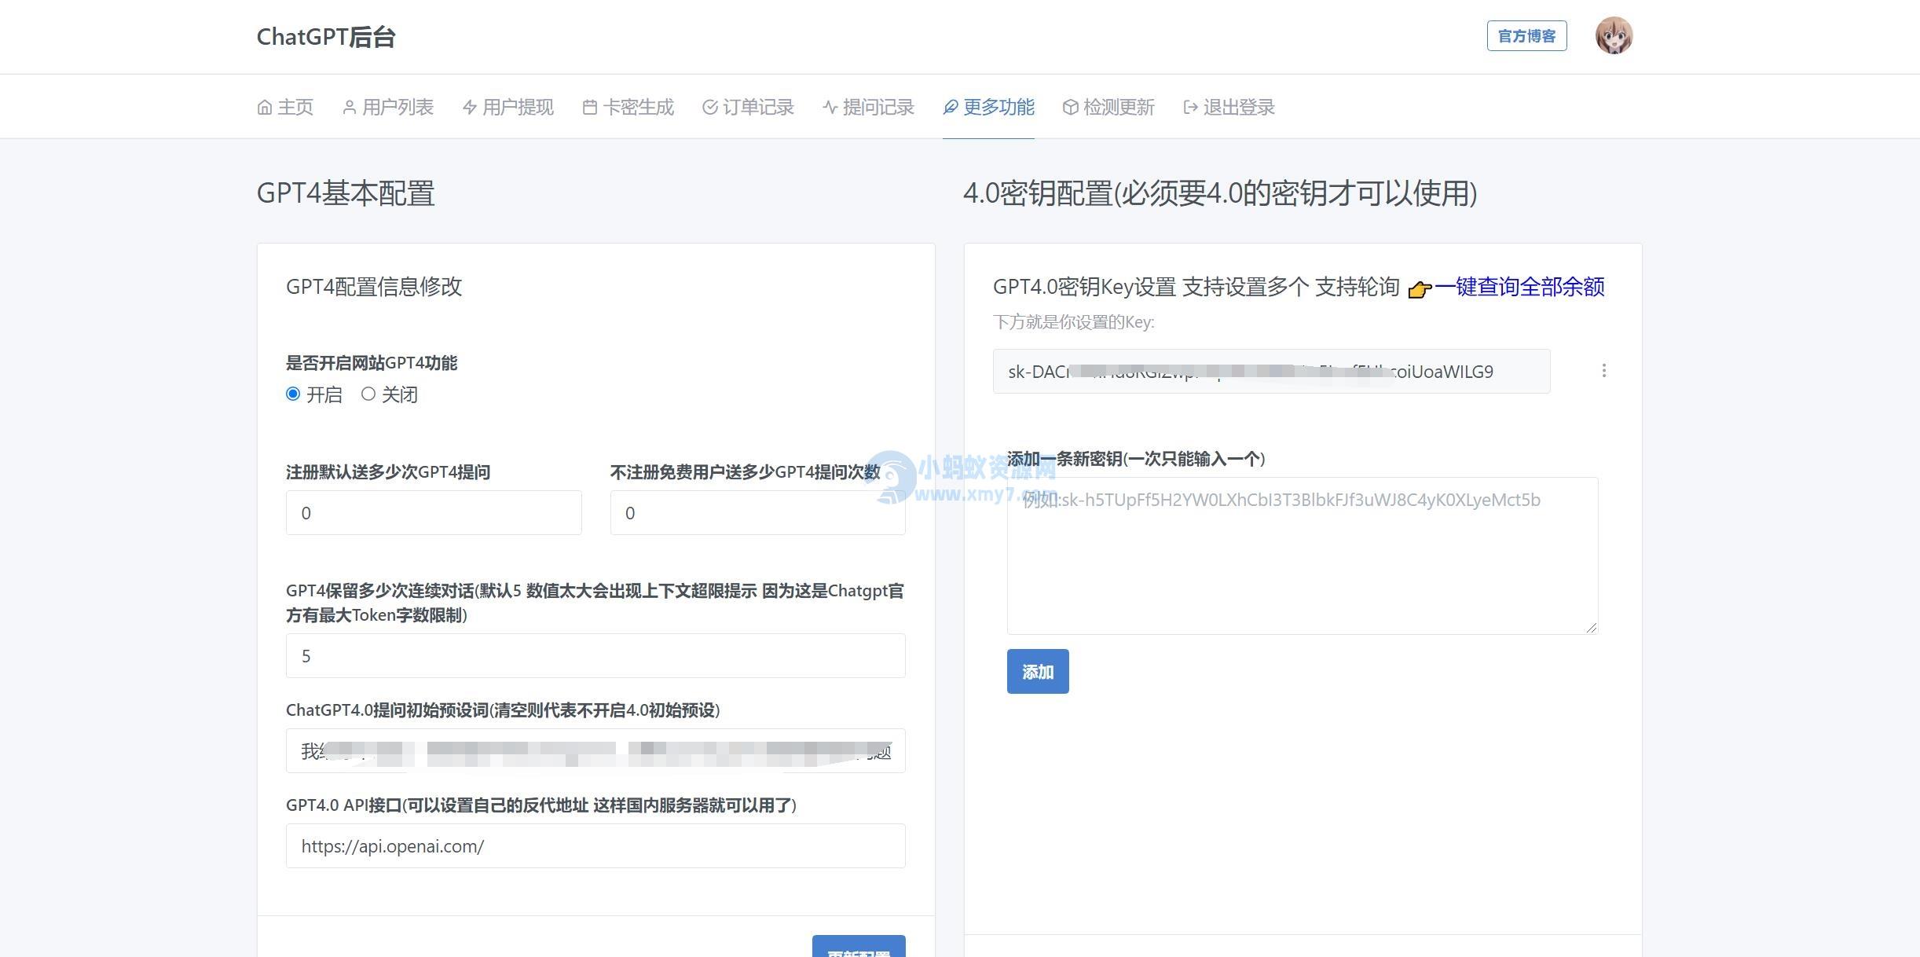Click the logout icon beside 退出登录
The image size is (1920, 957).
pyautogui.click(x=1191, y=108)
